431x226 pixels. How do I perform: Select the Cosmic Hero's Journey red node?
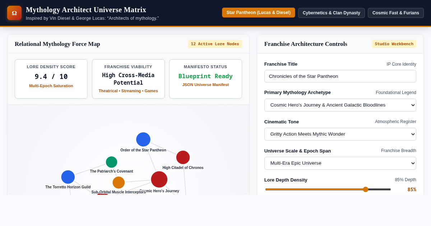(x=159, y=179)
